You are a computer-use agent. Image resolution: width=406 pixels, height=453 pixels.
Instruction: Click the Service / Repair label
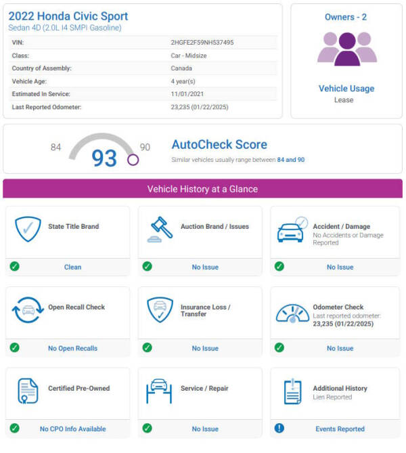pos(204,388)
